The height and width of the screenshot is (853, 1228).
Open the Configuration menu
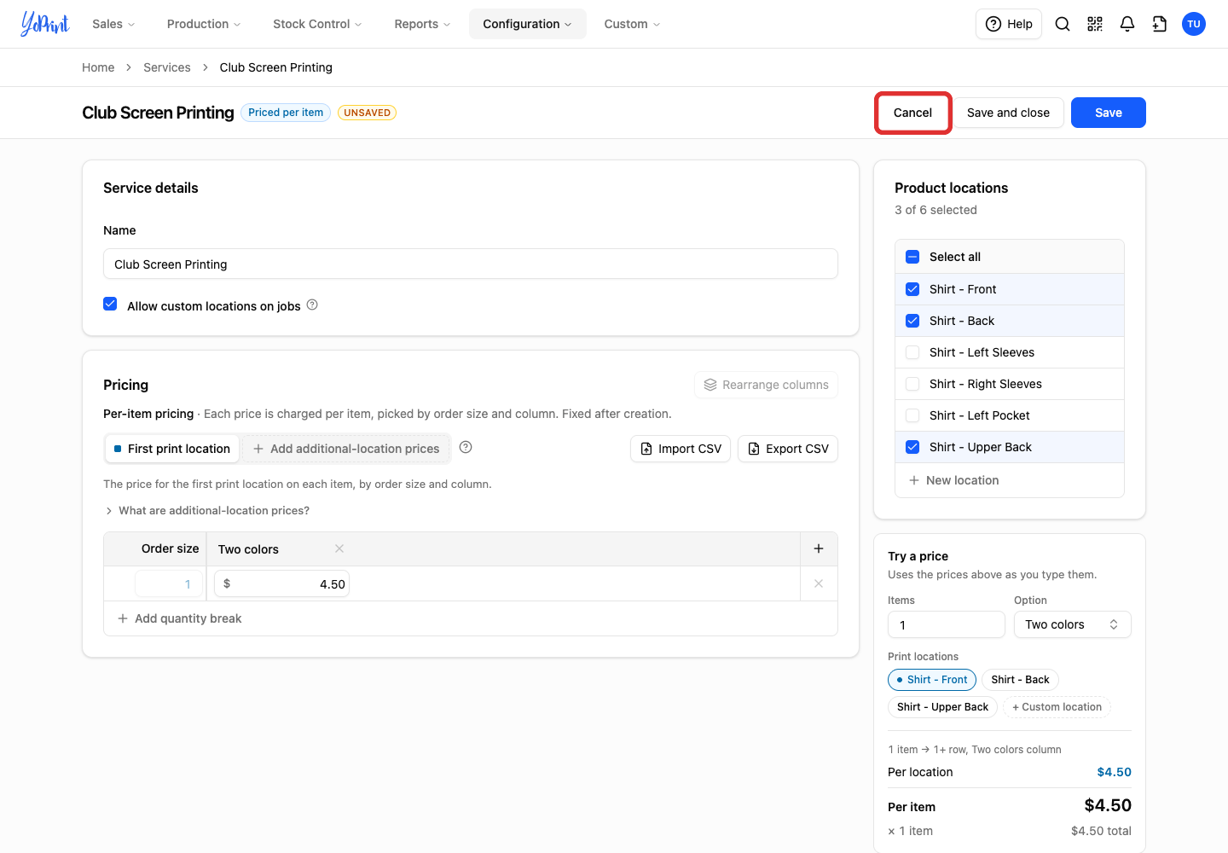tap(527, 24)
